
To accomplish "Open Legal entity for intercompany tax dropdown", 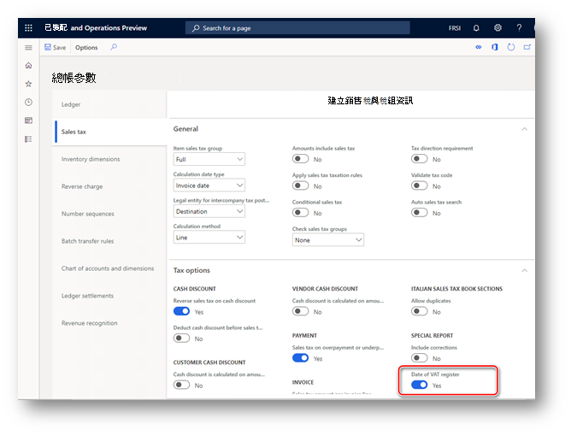I will tap(209, 211).
